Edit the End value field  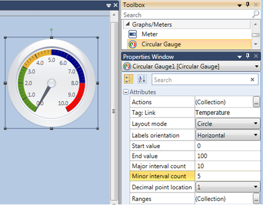pyautogui.click(x=228, y=156)
